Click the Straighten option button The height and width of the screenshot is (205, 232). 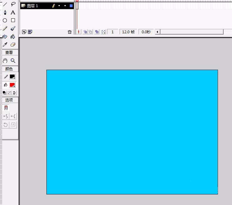13,116
